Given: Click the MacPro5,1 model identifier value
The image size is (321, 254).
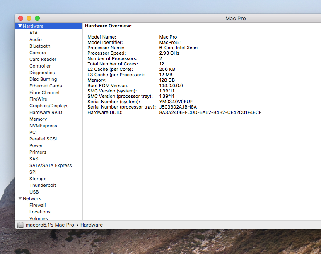Looking at the screenshot, I should click(x=171, y=42).
